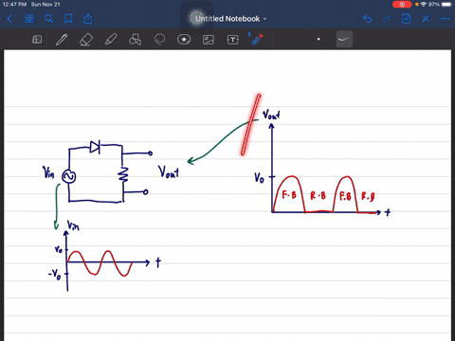Select the Text box tool
Image resolution: width=455 pixels, height=341 pixels.
point(233,40)
